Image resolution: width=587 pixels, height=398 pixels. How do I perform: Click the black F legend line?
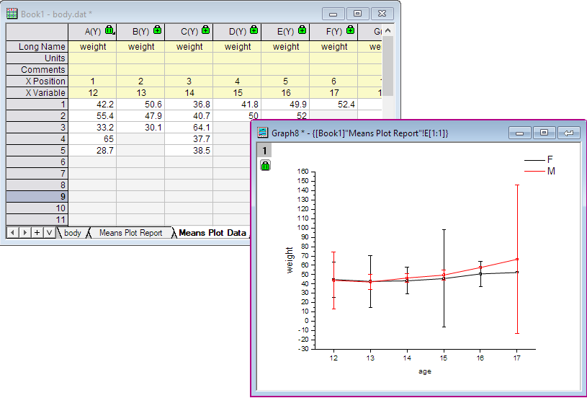pyautogui.click(x=534, y=160)
